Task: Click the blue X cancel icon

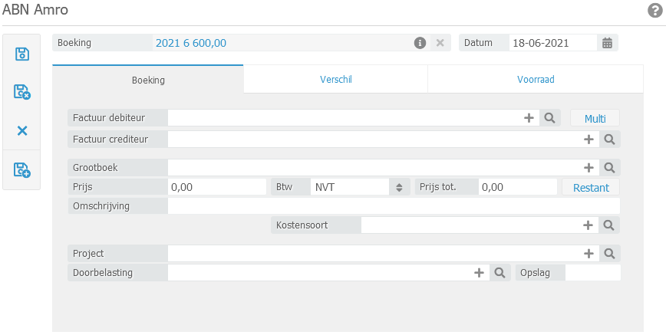Action: (x=22, y=131)
